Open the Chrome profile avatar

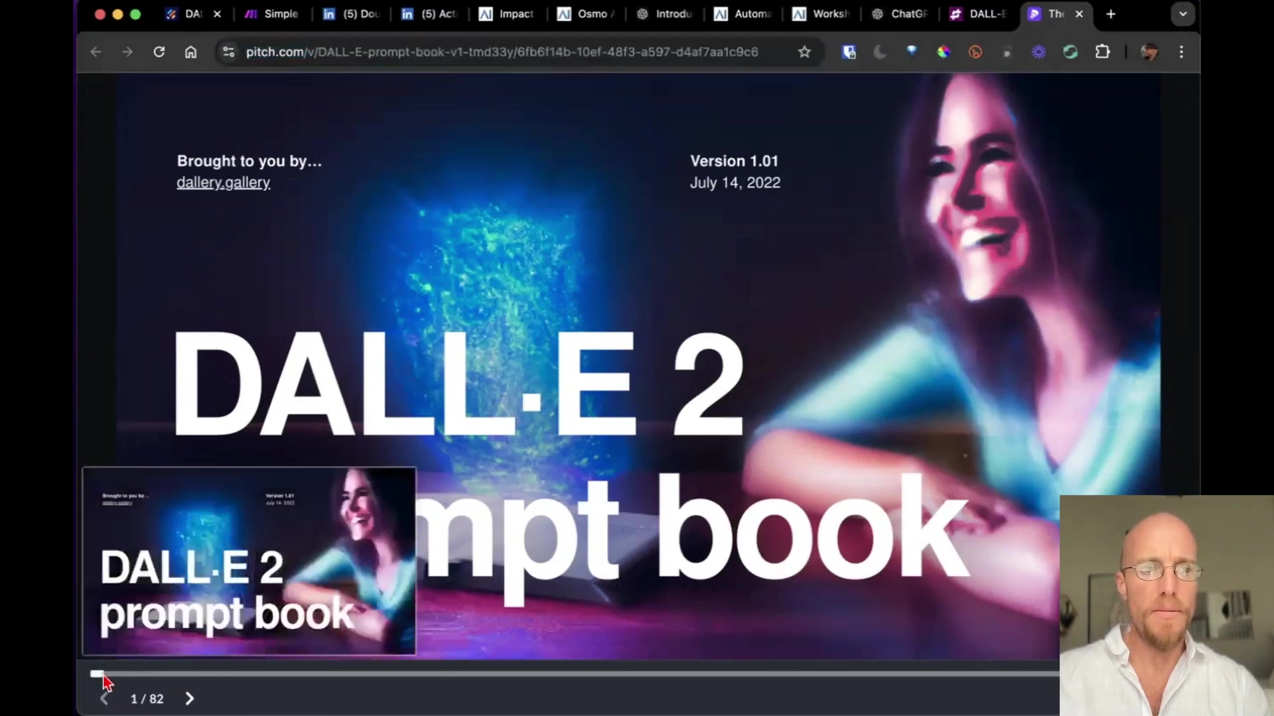click(1149, 52)
